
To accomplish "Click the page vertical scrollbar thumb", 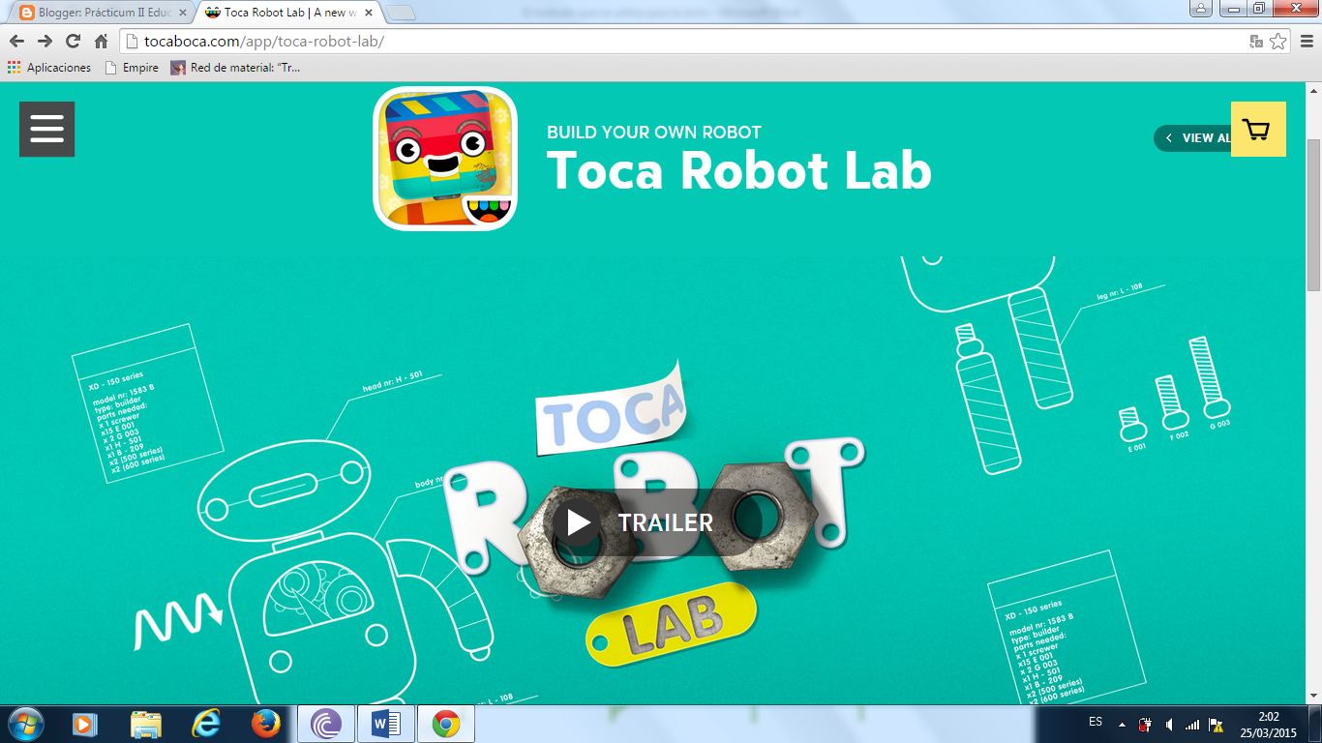I will [1313, 215].
